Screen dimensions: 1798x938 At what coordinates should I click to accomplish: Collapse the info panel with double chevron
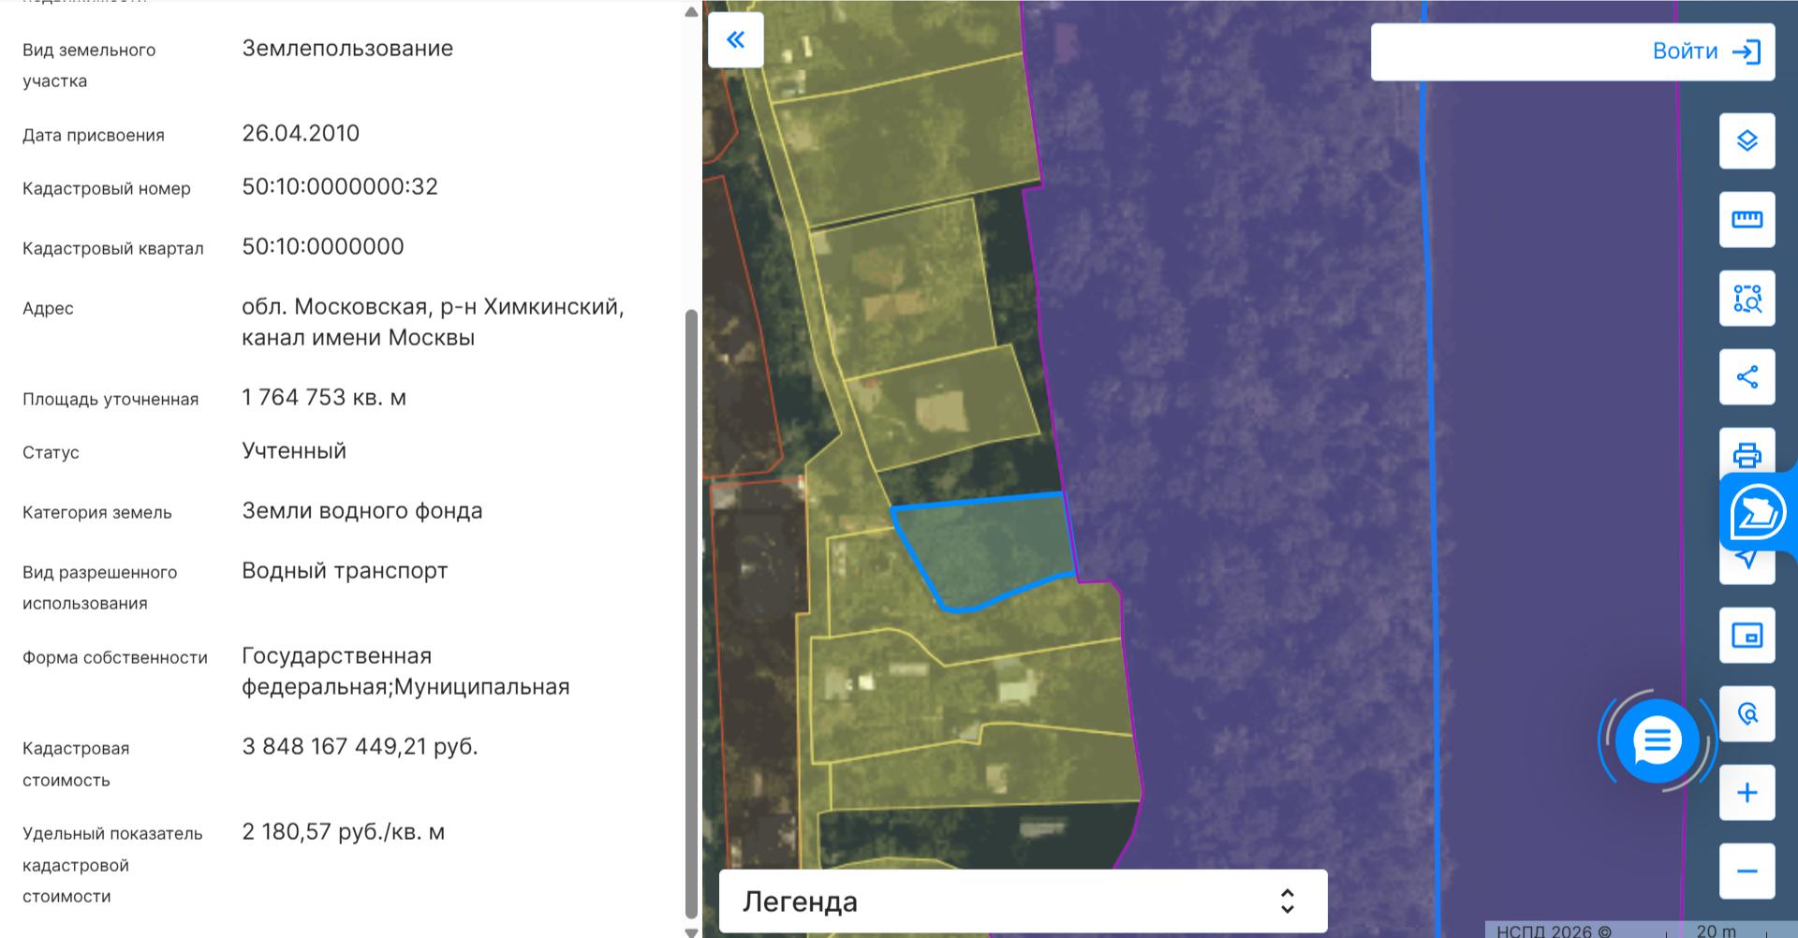point(736,39)
